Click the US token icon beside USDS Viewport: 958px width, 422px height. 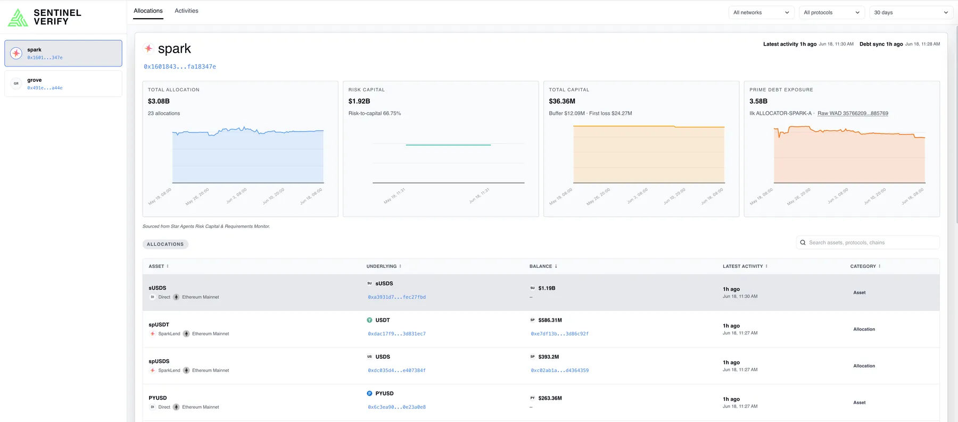369,357
